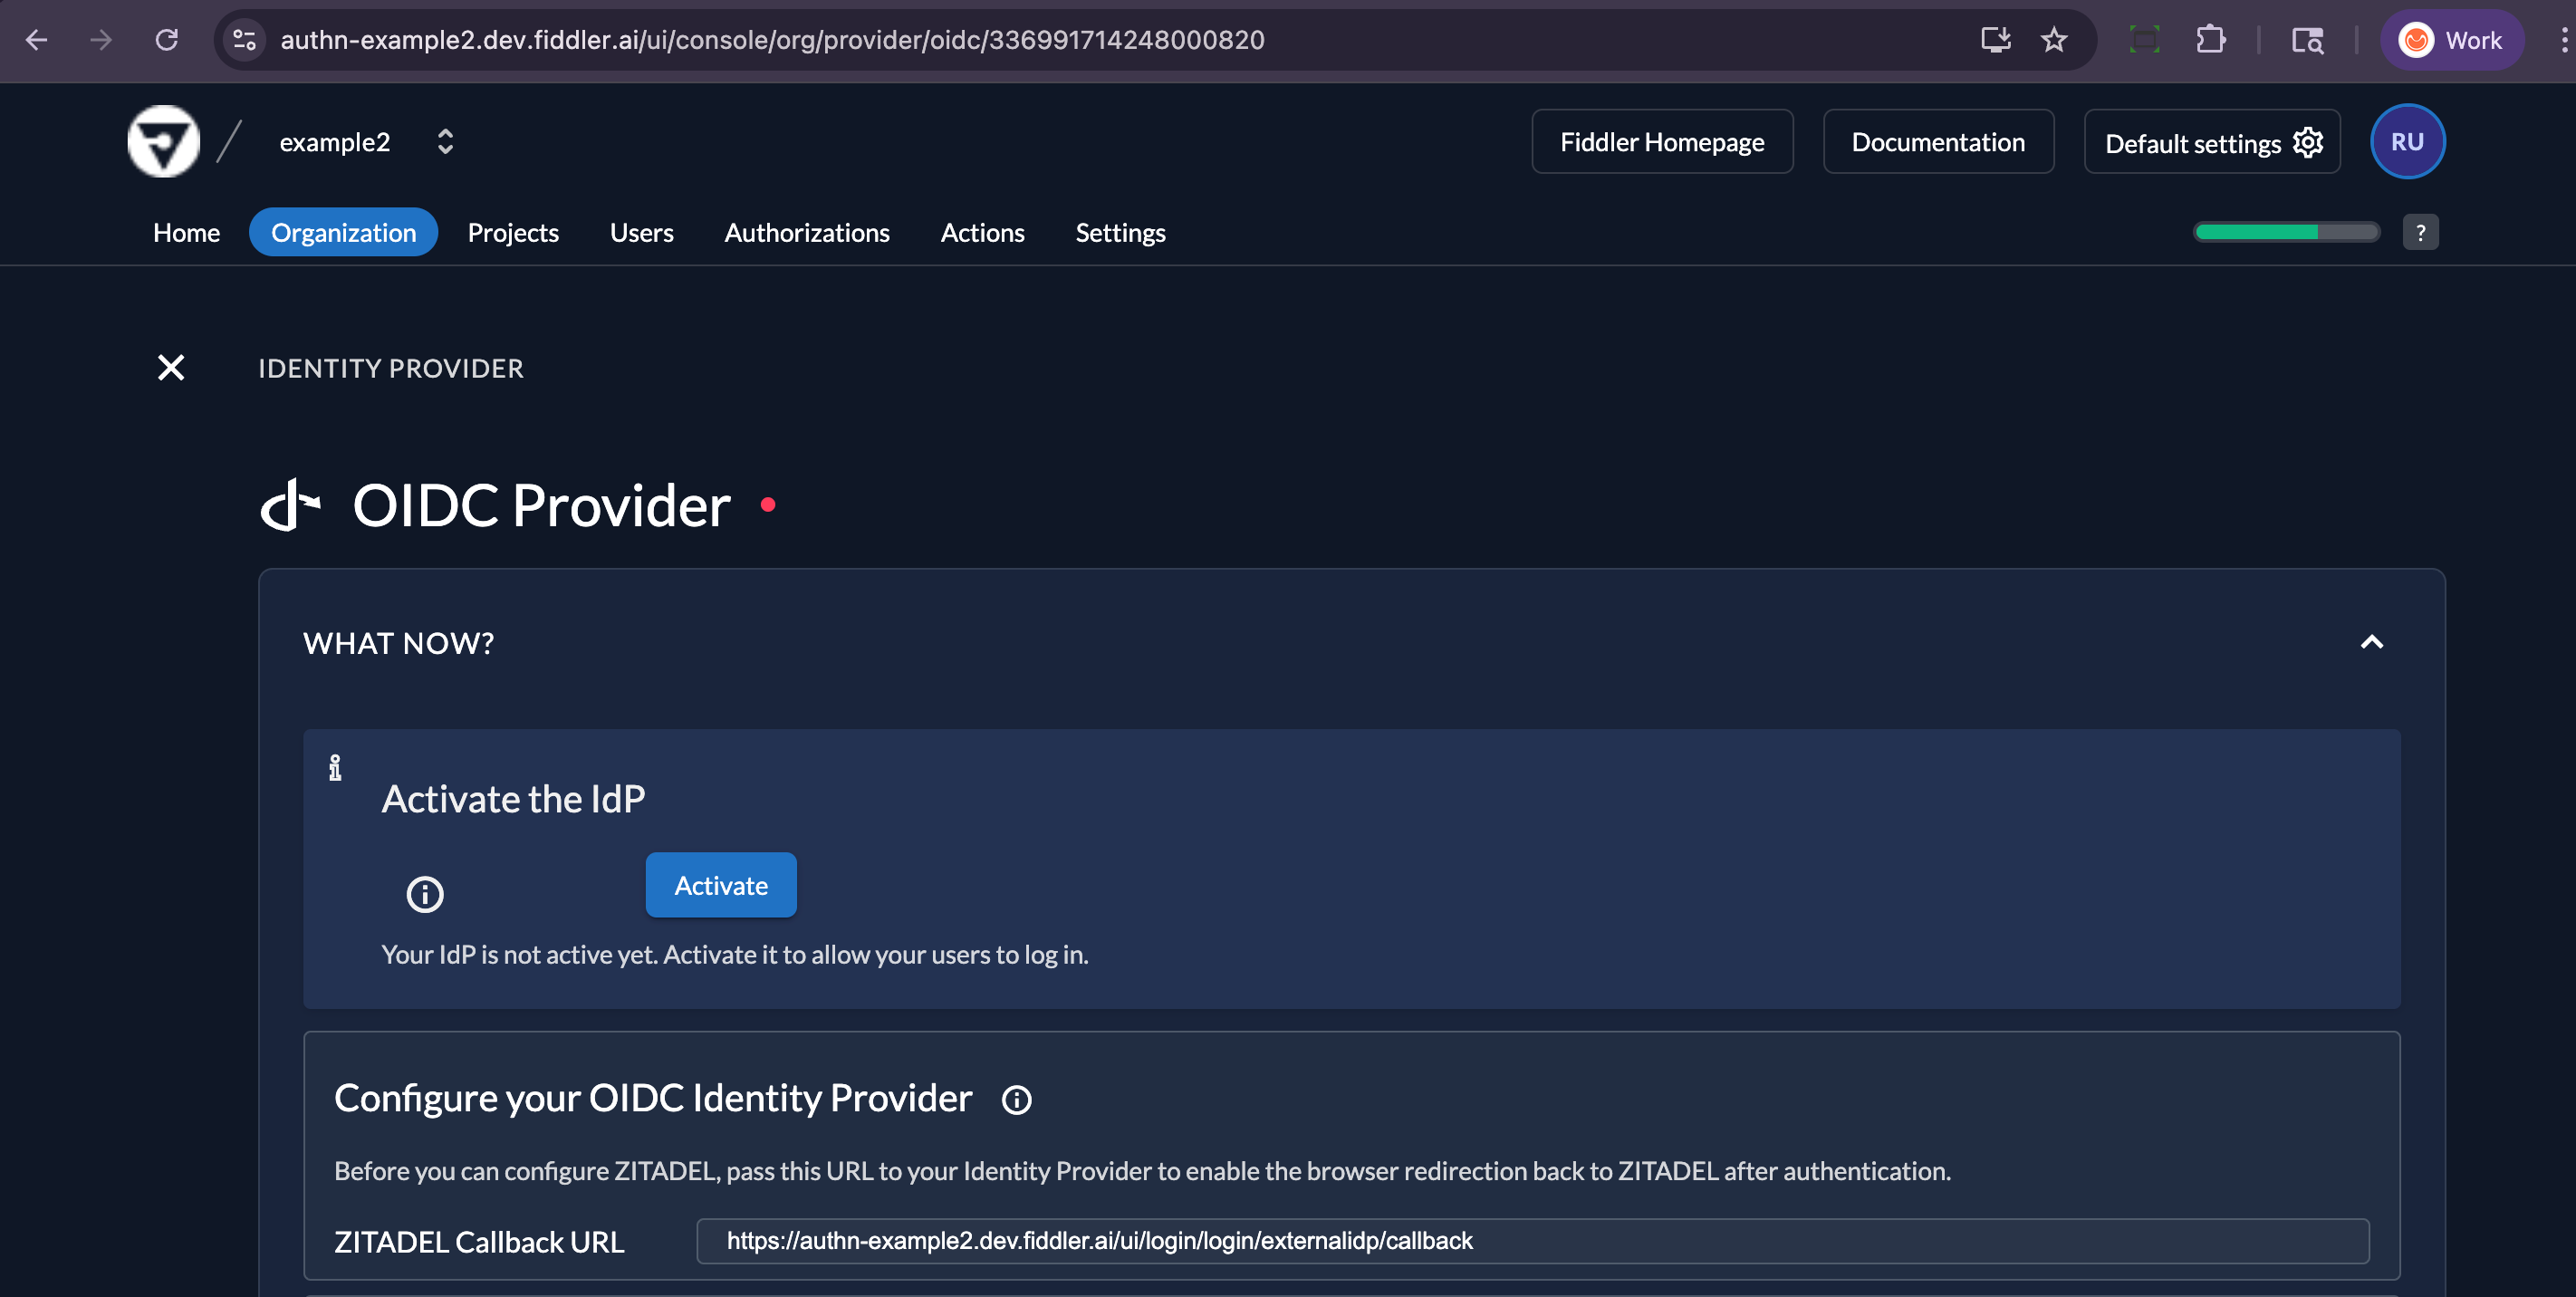2576x1297 pixels.
Task: Switch to the Users tab
Action: click(641, 232)
